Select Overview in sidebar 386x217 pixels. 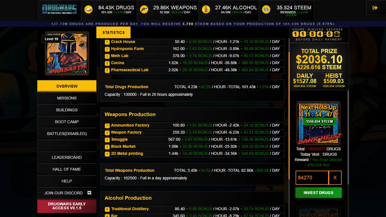tap(67, 86)
